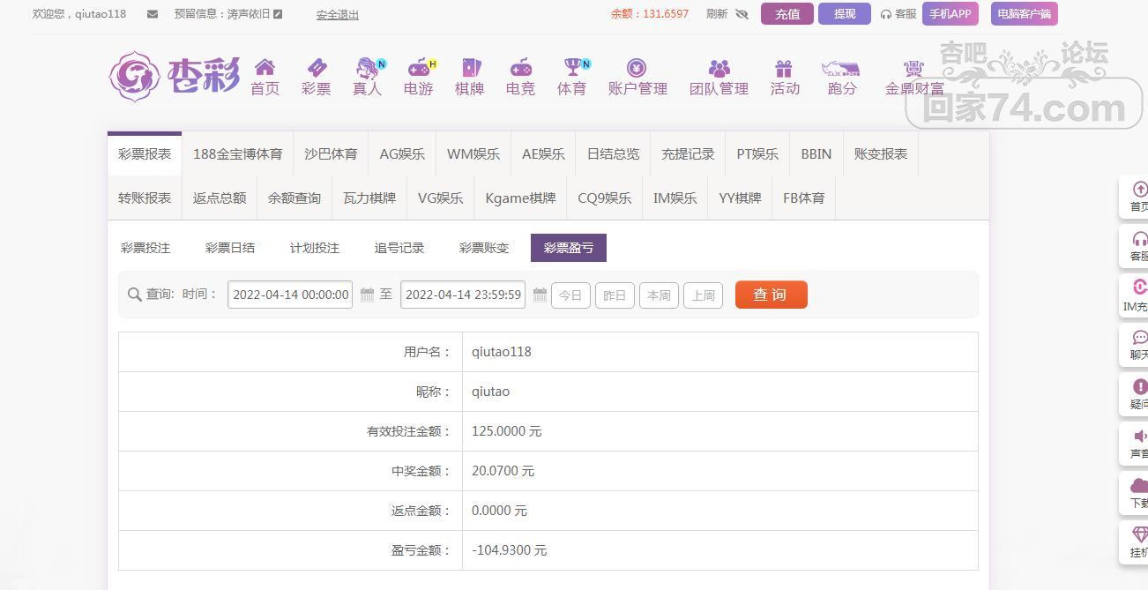Screen dimensions: 1148x590
Task: Click the start time input field
Action: coord(290,295)
